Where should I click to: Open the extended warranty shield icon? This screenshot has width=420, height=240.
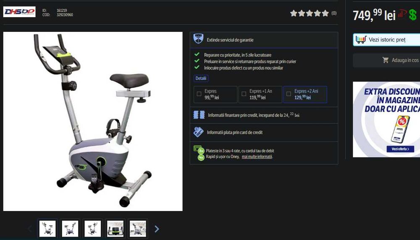[x=198, y=39]
